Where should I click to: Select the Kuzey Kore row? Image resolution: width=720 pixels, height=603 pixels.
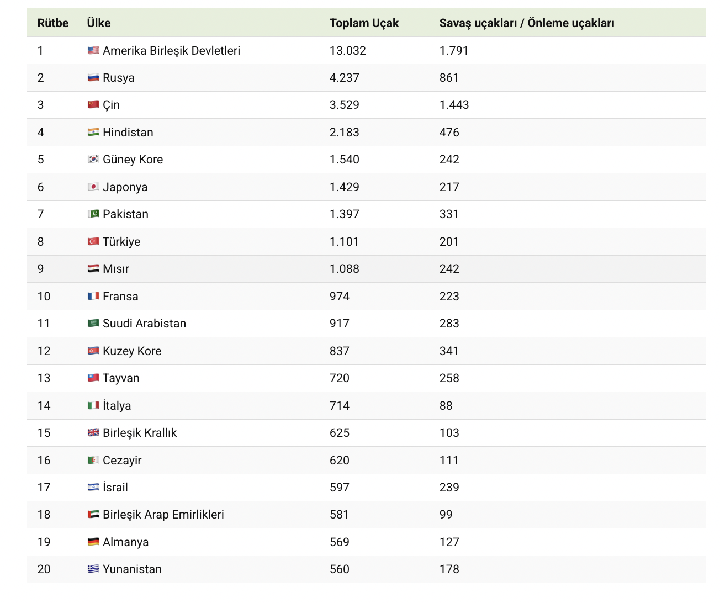(x=131, y=351)
